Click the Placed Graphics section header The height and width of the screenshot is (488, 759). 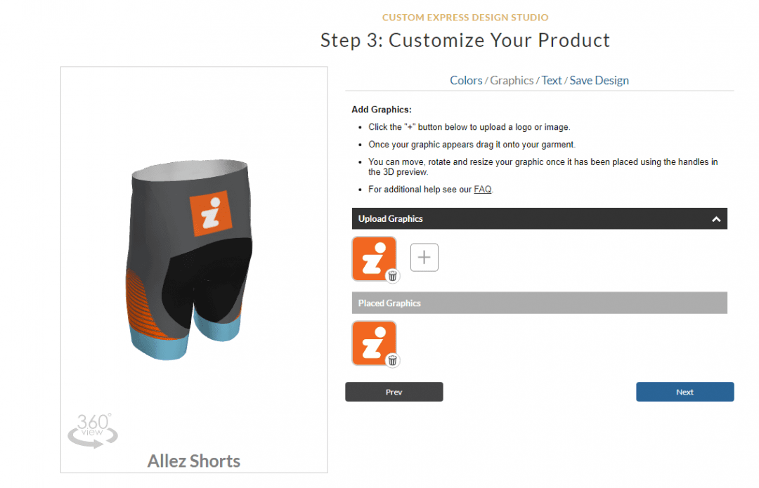(x=539, y=303)
